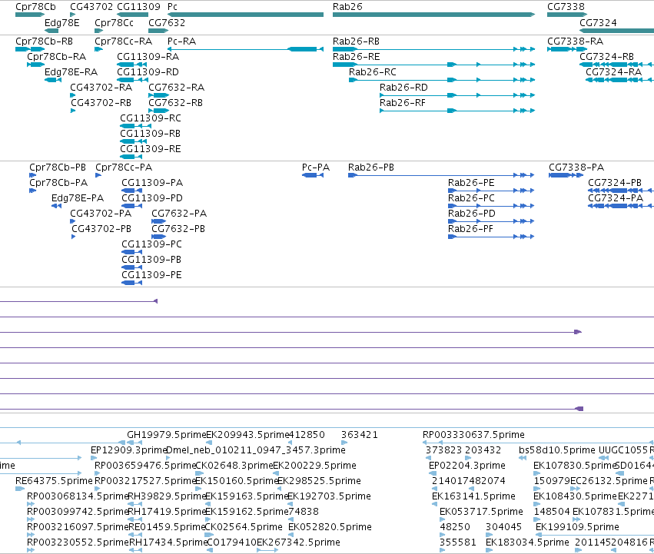Select the CG11309-PE protein label
Viewport: 654px width, 554px height.
[x=152, y=275]
